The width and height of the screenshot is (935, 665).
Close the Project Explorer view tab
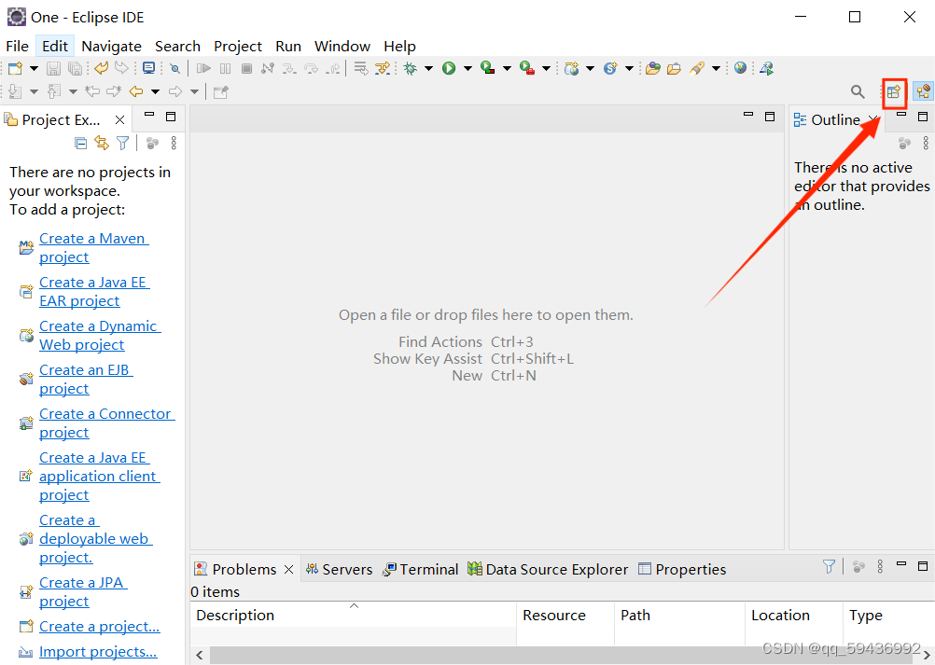[119, 119]
